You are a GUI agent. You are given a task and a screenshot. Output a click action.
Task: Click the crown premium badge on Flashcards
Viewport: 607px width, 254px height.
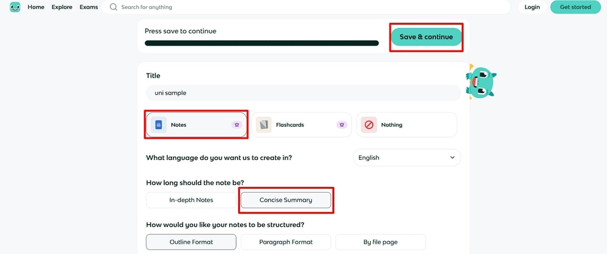pos(342,125)
